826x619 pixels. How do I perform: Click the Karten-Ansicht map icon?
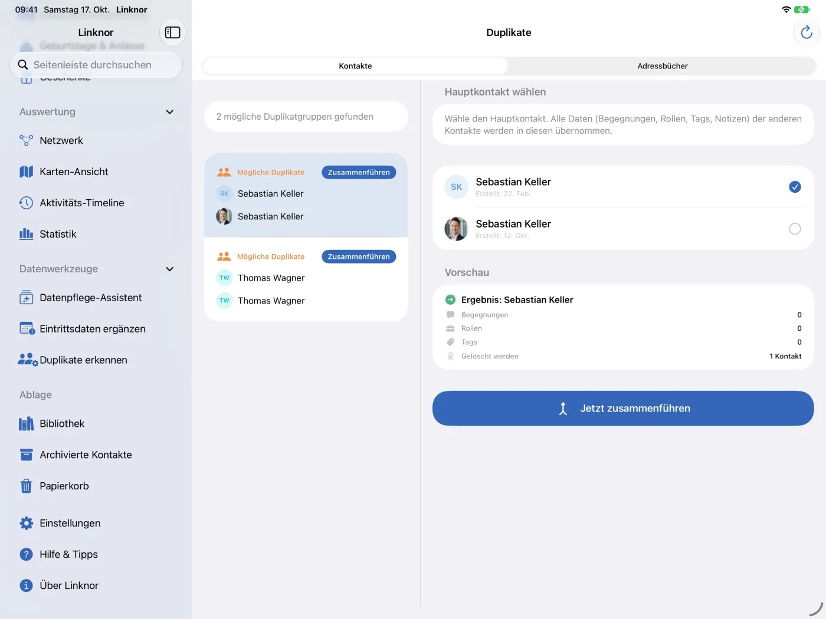point(26,172)
